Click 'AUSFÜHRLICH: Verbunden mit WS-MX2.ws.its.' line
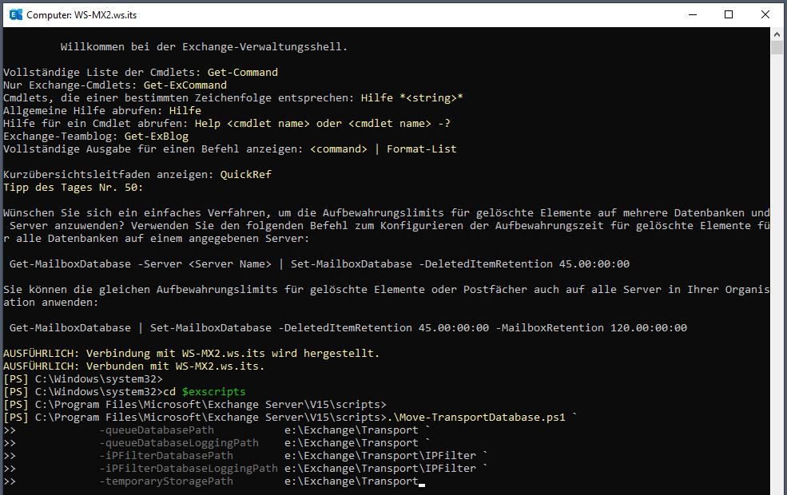This screenshot has width=787, height=495. point(134,366)
